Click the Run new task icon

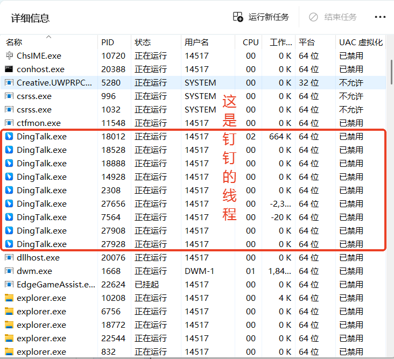(238, 17)
